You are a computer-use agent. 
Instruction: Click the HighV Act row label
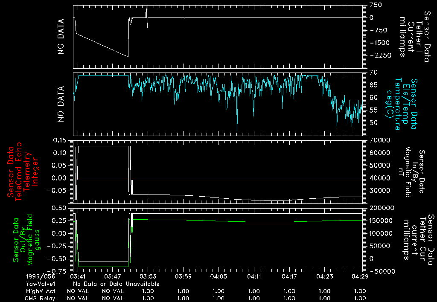tap(41, 291)
